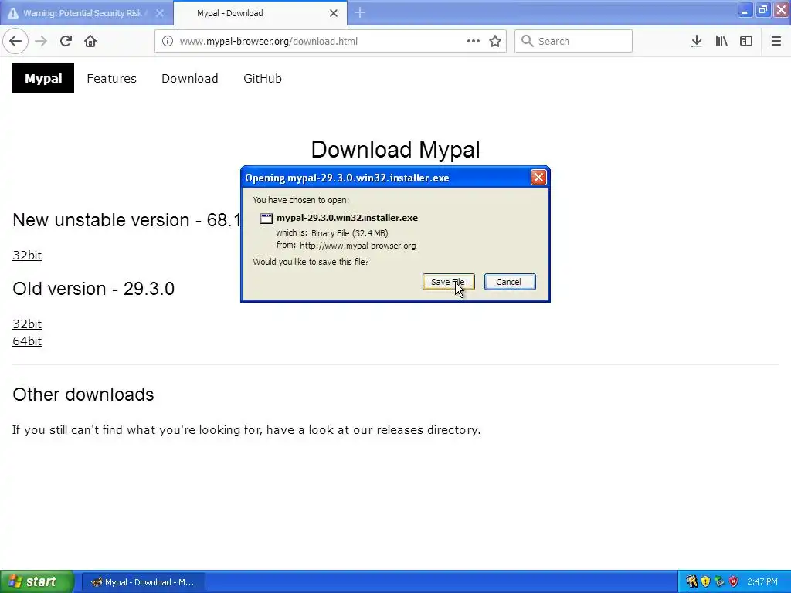Click 32bit link under Old version

tap(27, 324)
